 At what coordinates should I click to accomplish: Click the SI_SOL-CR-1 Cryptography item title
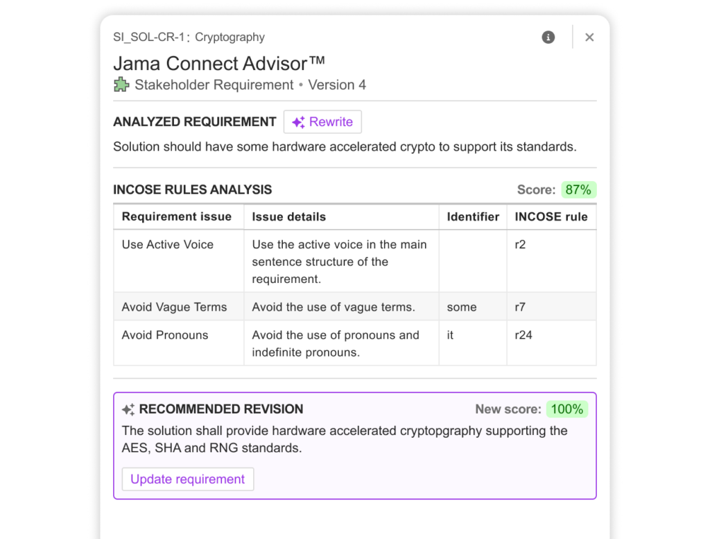[x=189, y=37]
